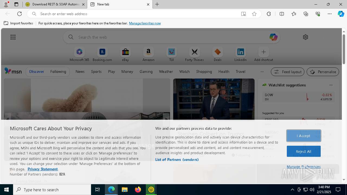The width and height of the screenshot is (347, 195).
Task: Open the Favorites list icon
Action: coord(294,14)
